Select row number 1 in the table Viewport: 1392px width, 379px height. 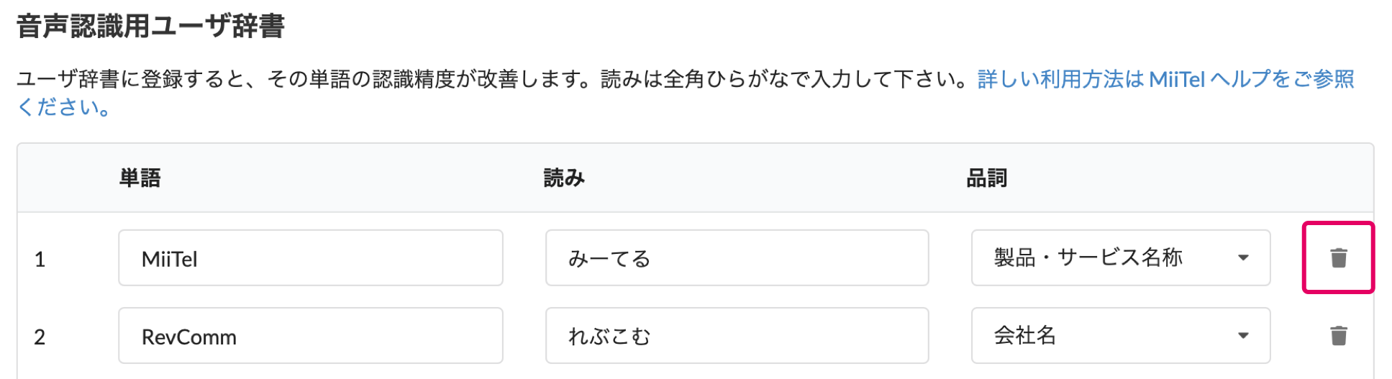(40, 259)
